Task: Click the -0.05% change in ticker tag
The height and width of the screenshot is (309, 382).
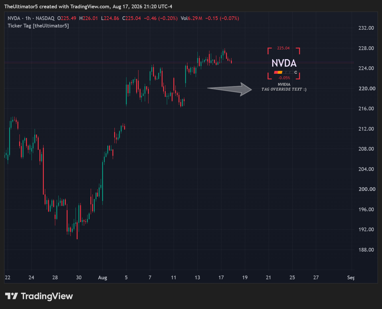Action: [284, 78]
